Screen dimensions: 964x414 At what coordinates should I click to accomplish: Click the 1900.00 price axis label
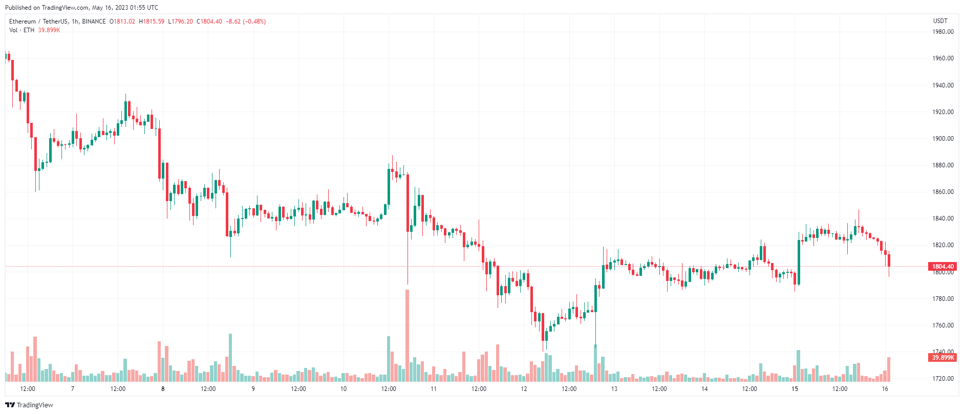click(x=942, y=139)
